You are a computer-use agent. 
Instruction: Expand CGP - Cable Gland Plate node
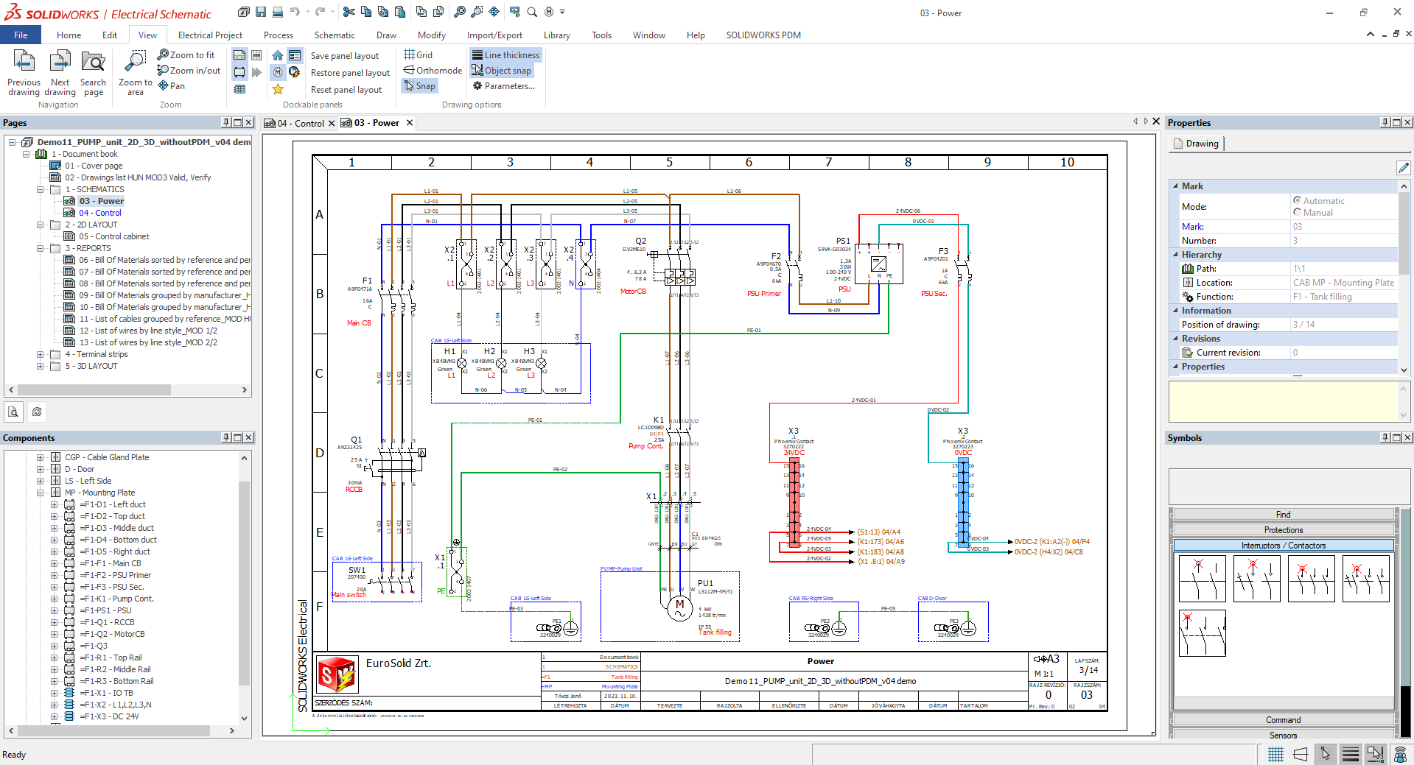click(41, 457)
